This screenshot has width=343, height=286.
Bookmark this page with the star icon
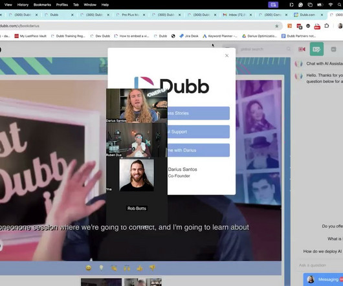point(277,26)
